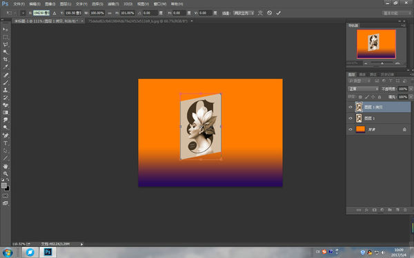
Task: Create a new layer icon
Action: click(397, 210)
